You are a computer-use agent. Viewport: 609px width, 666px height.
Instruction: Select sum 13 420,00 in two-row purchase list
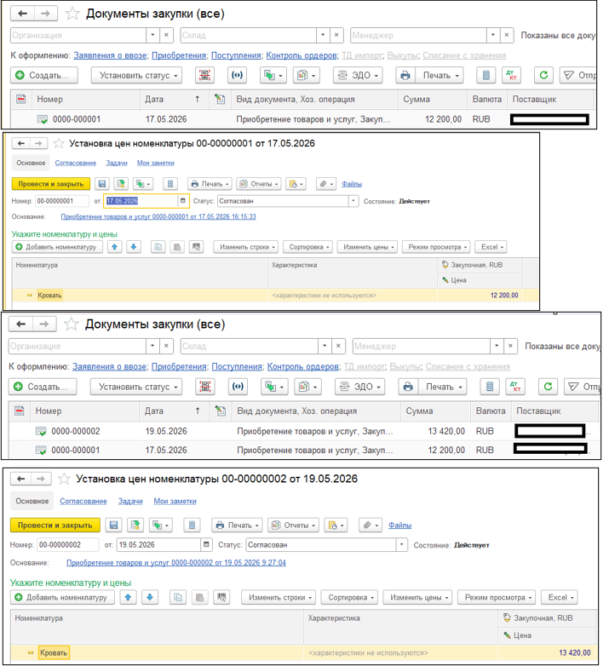click(435, 431)
